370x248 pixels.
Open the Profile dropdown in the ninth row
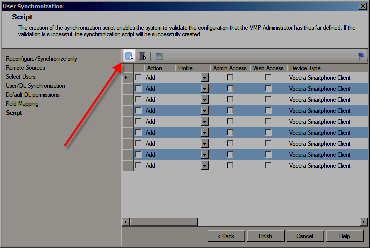[205, 166]
